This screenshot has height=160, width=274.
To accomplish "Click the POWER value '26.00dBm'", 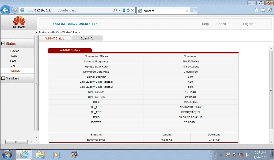I will [x=191, y=122].
